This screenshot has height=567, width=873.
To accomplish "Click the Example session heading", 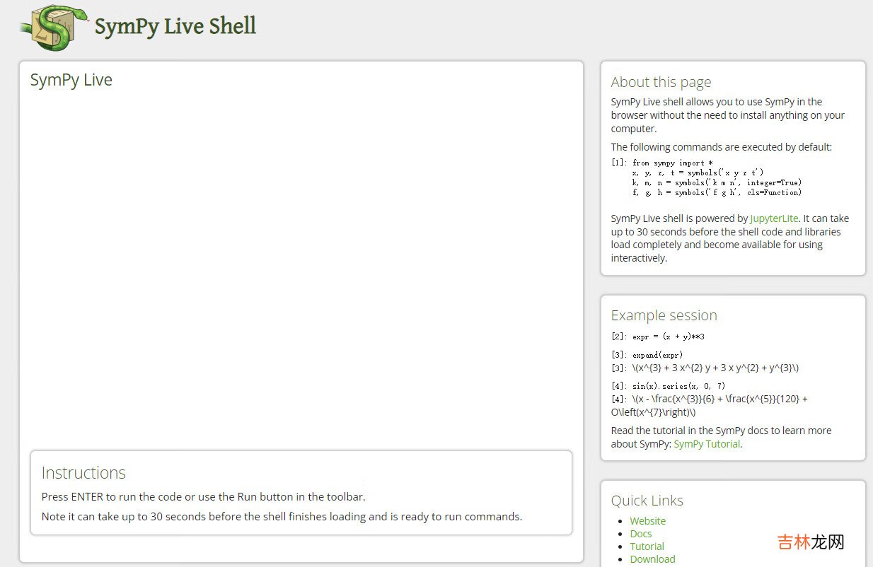I will click(664, 315).
